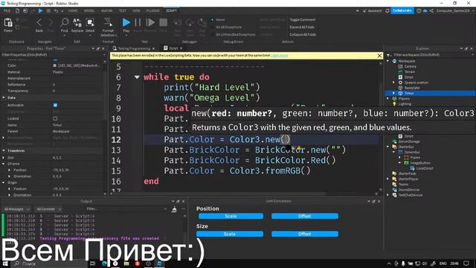Switch to the AVATAR ribbon tab
Screen dimensions: 476x268
(x=107, y=10)
